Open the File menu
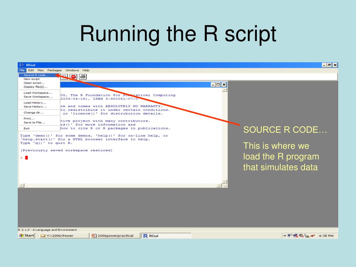This screenshot has width=356, height=267. (x=22, y=70)
